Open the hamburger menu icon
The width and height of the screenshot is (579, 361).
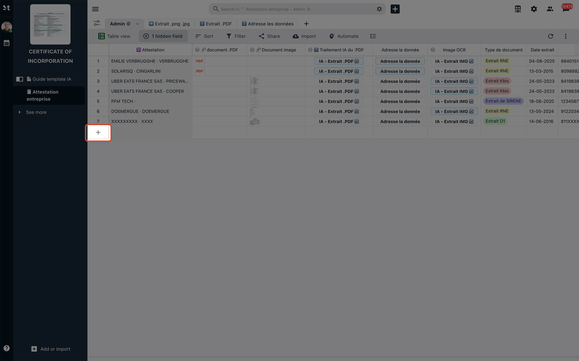click(95, 9)
